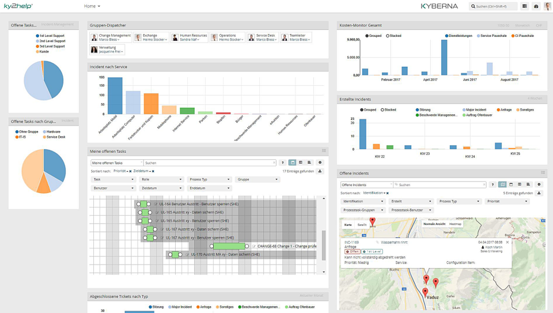Open the Home menu in top bar
Screen dimensions: 553x313
pyautogui.click(x=92, y=6)
